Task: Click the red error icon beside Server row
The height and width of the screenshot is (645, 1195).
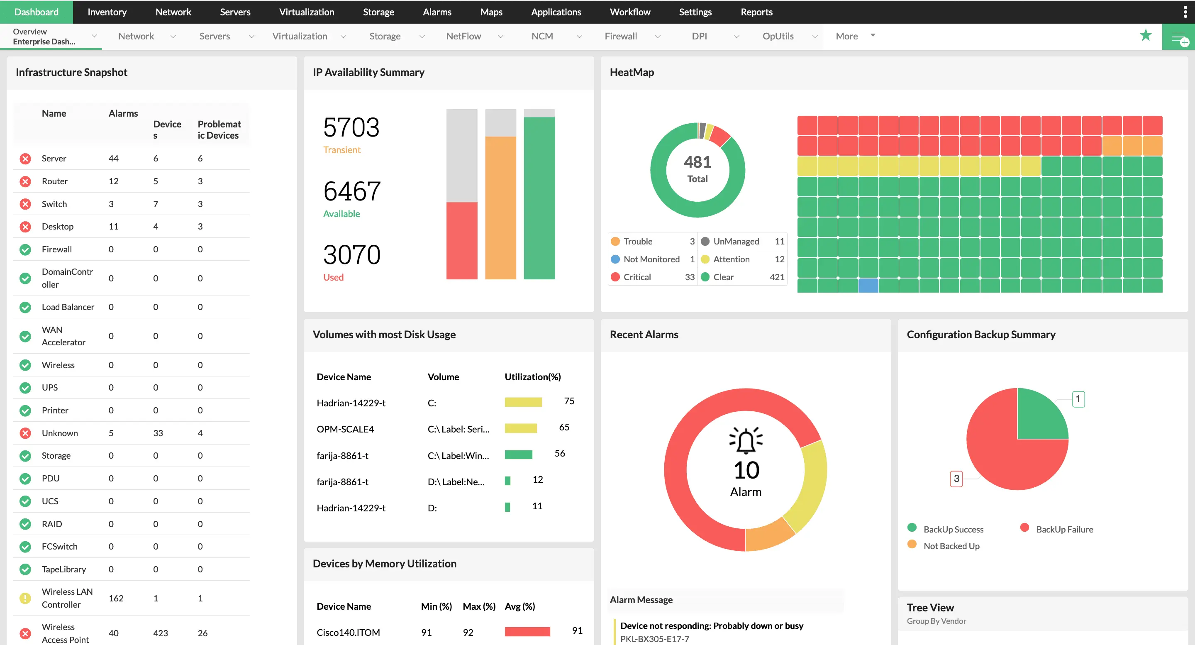Action: 25,158
